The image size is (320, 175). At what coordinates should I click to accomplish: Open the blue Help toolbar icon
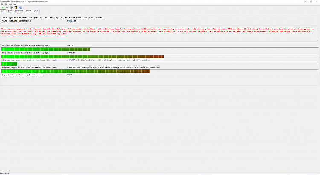pyautogui.click(x=20, y=7)
